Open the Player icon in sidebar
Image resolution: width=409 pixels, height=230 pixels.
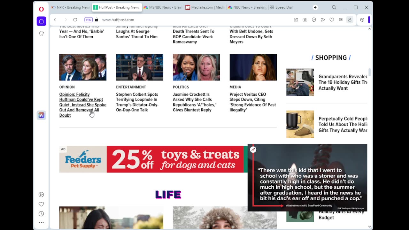point(41,195)
